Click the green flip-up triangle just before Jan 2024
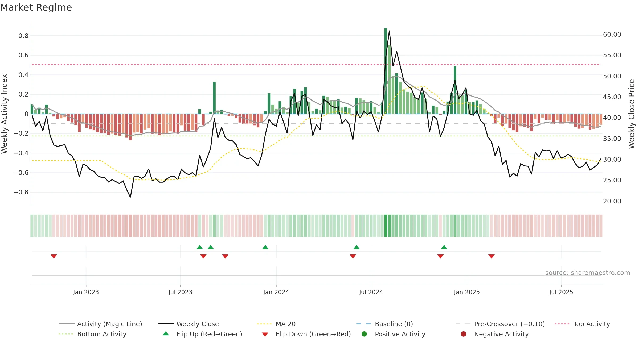This screenshot has width=639, height=359. click(x=265, y=247)
